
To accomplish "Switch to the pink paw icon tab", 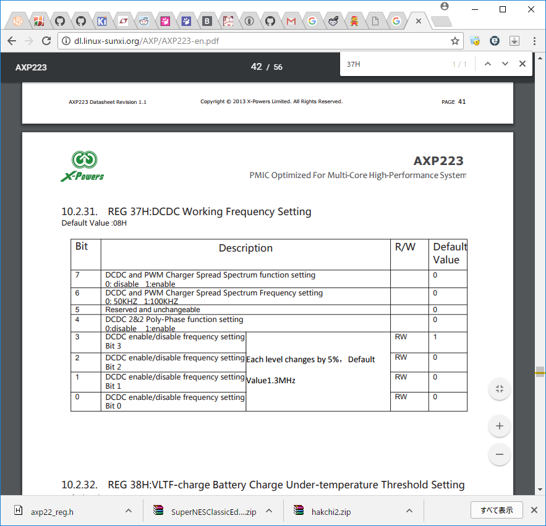I will pyautogui.click(x=165, y=21).
